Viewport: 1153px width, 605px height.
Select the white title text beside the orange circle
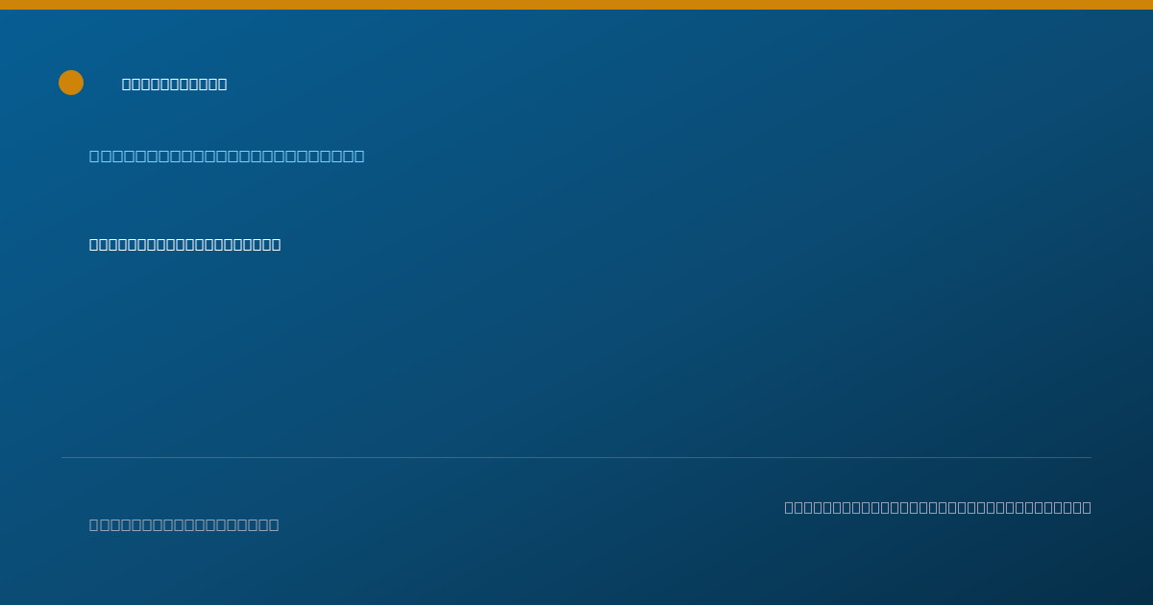pos(174,85)
